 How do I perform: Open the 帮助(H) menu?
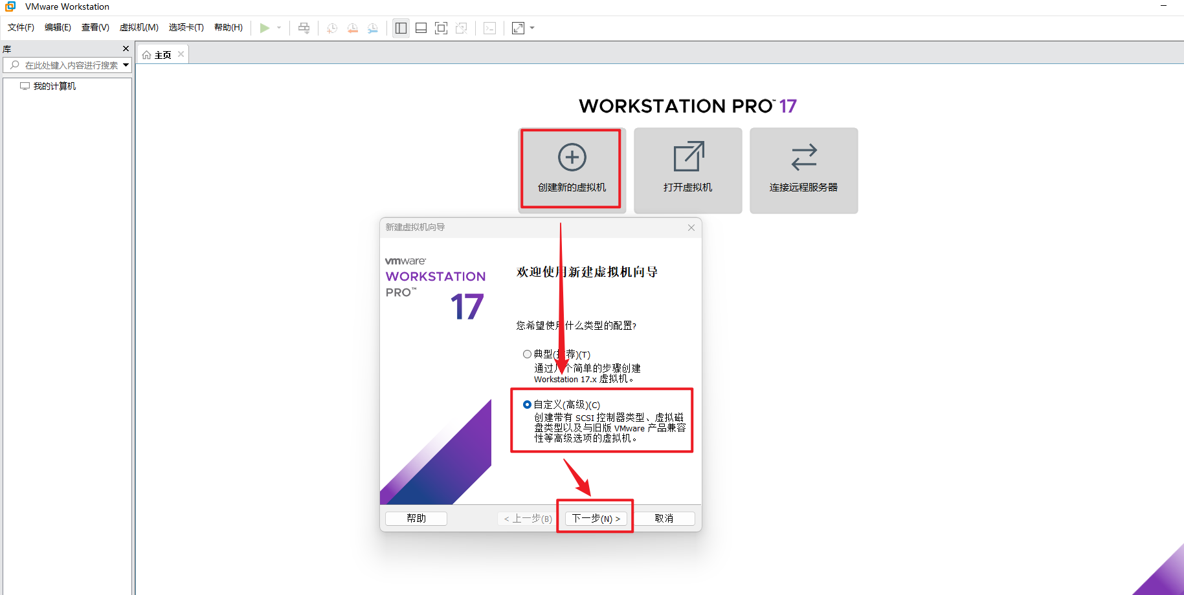[229, 27]
